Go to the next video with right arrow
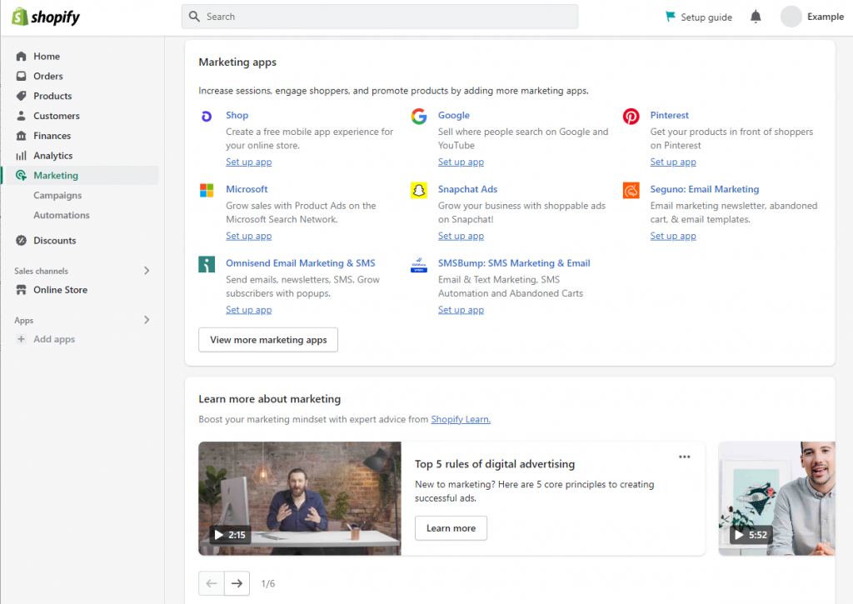The height and width of the screenshot is (604, 853). [237, 583]
